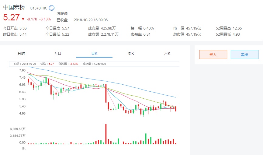Screen dimensions: 263x155
Task: Open the 月K monthly chart tab
Action: coord(167,54)
